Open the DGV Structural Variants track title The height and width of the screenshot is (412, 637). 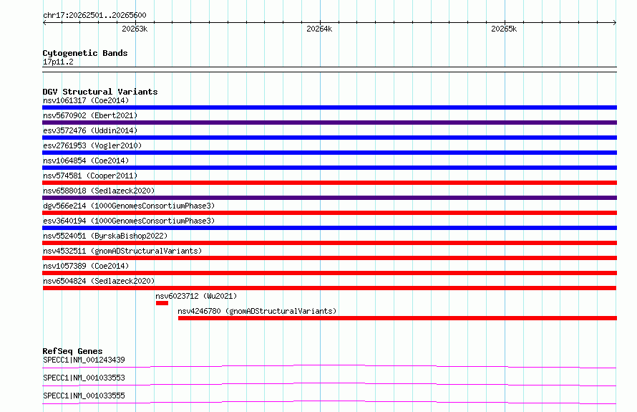coord(100,92)
